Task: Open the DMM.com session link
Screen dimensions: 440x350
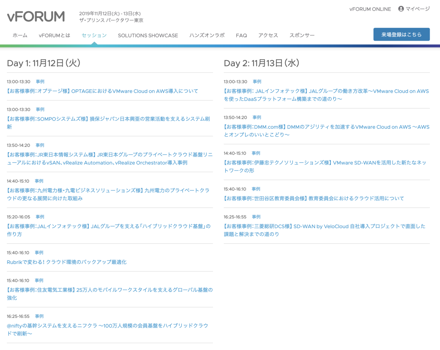Action: pos(327,131)
